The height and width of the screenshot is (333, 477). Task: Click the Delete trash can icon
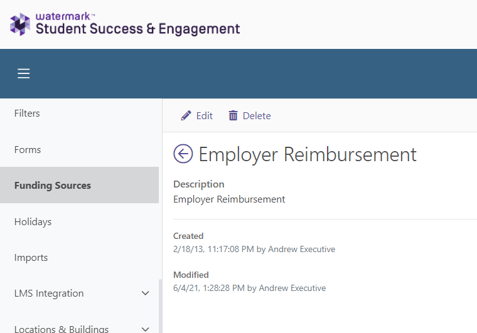(x=233, y=116)
